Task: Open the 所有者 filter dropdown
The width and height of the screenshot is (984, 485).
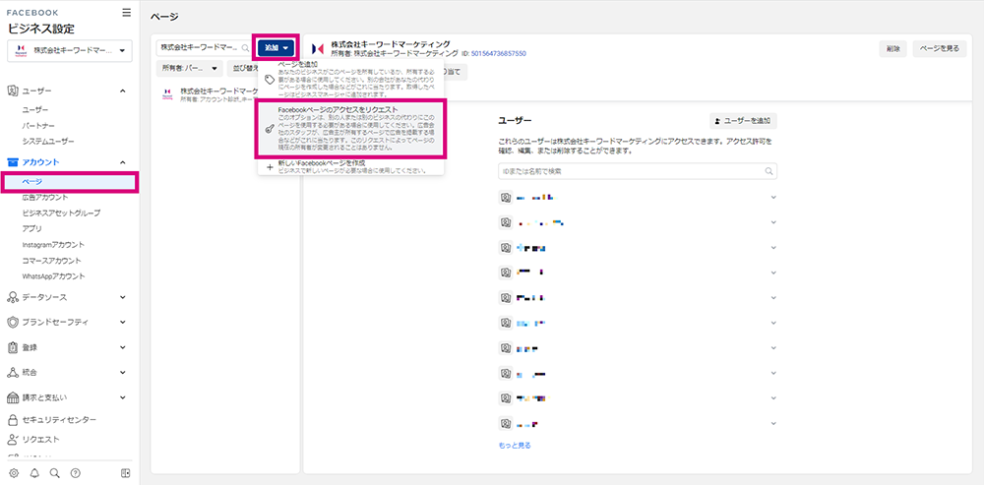Action: (x=190, y=69)
